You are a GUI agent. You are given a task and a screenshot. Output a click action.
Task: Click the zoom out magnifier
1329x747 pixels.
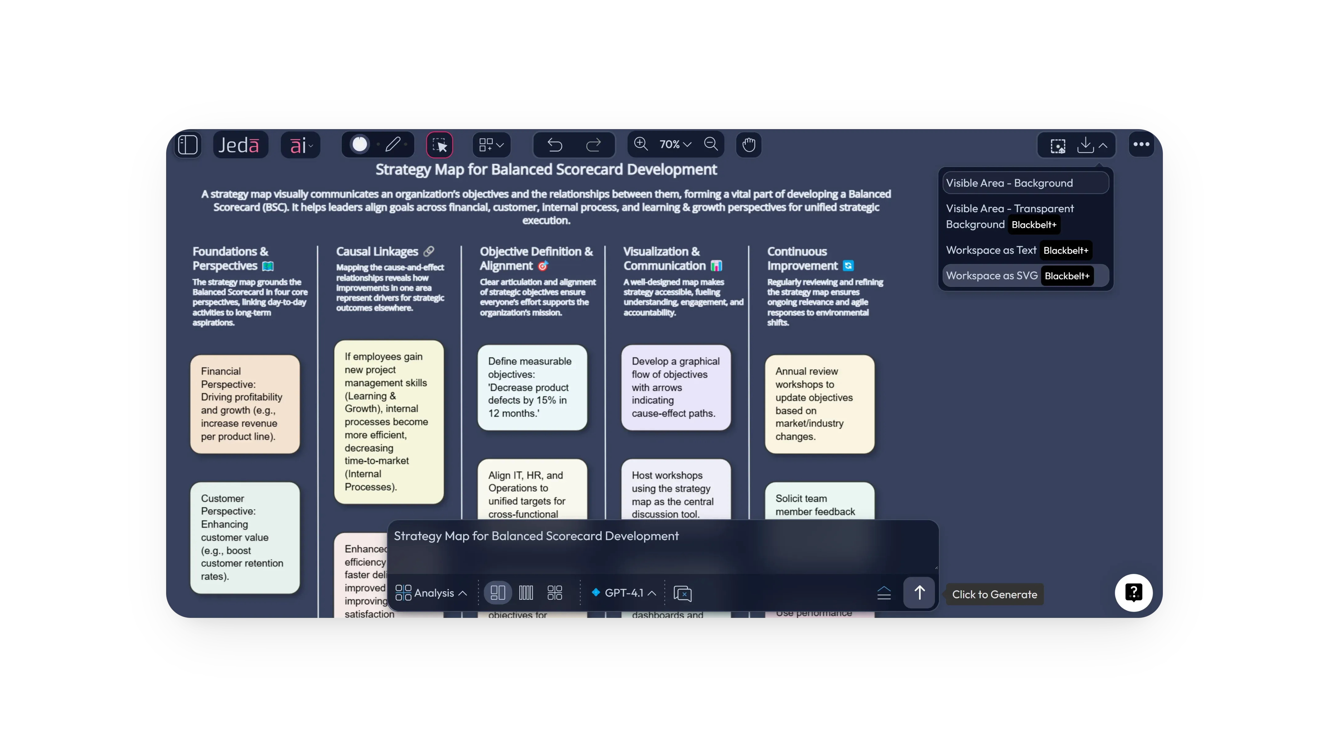click(711, 144)
